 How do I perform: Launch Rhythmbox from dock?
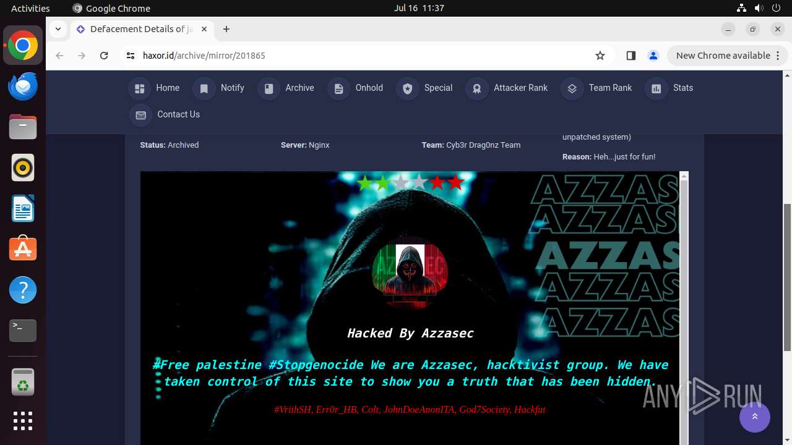pyautogui.click(x=23, y=167)
